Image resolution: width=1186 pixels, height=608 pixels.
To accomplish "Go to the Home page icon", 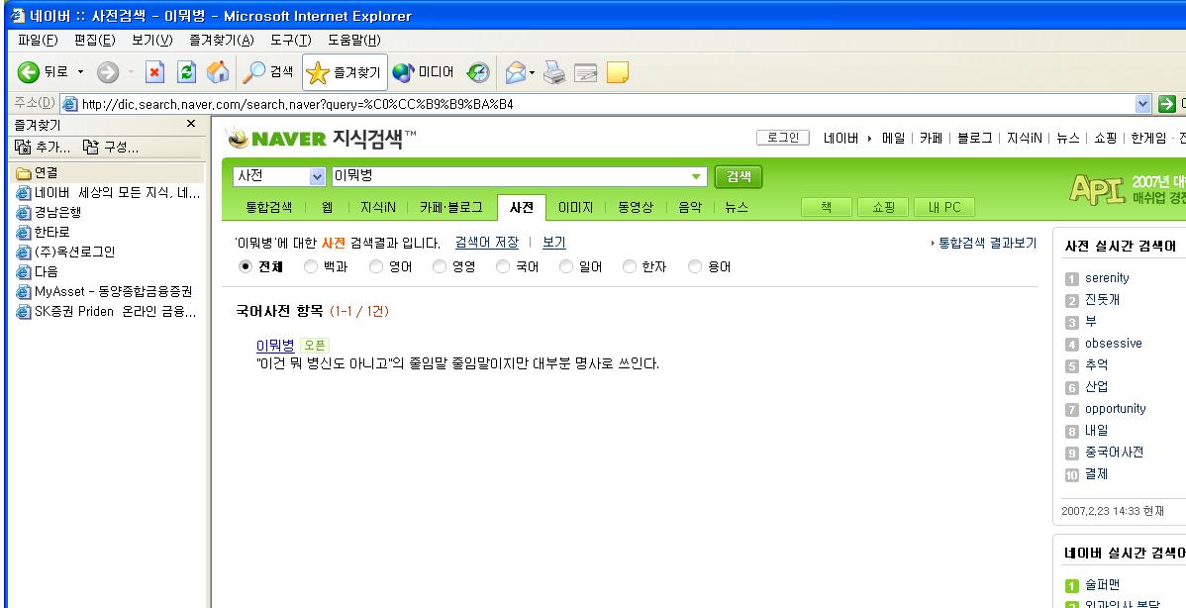I will [x=218, y=72].
